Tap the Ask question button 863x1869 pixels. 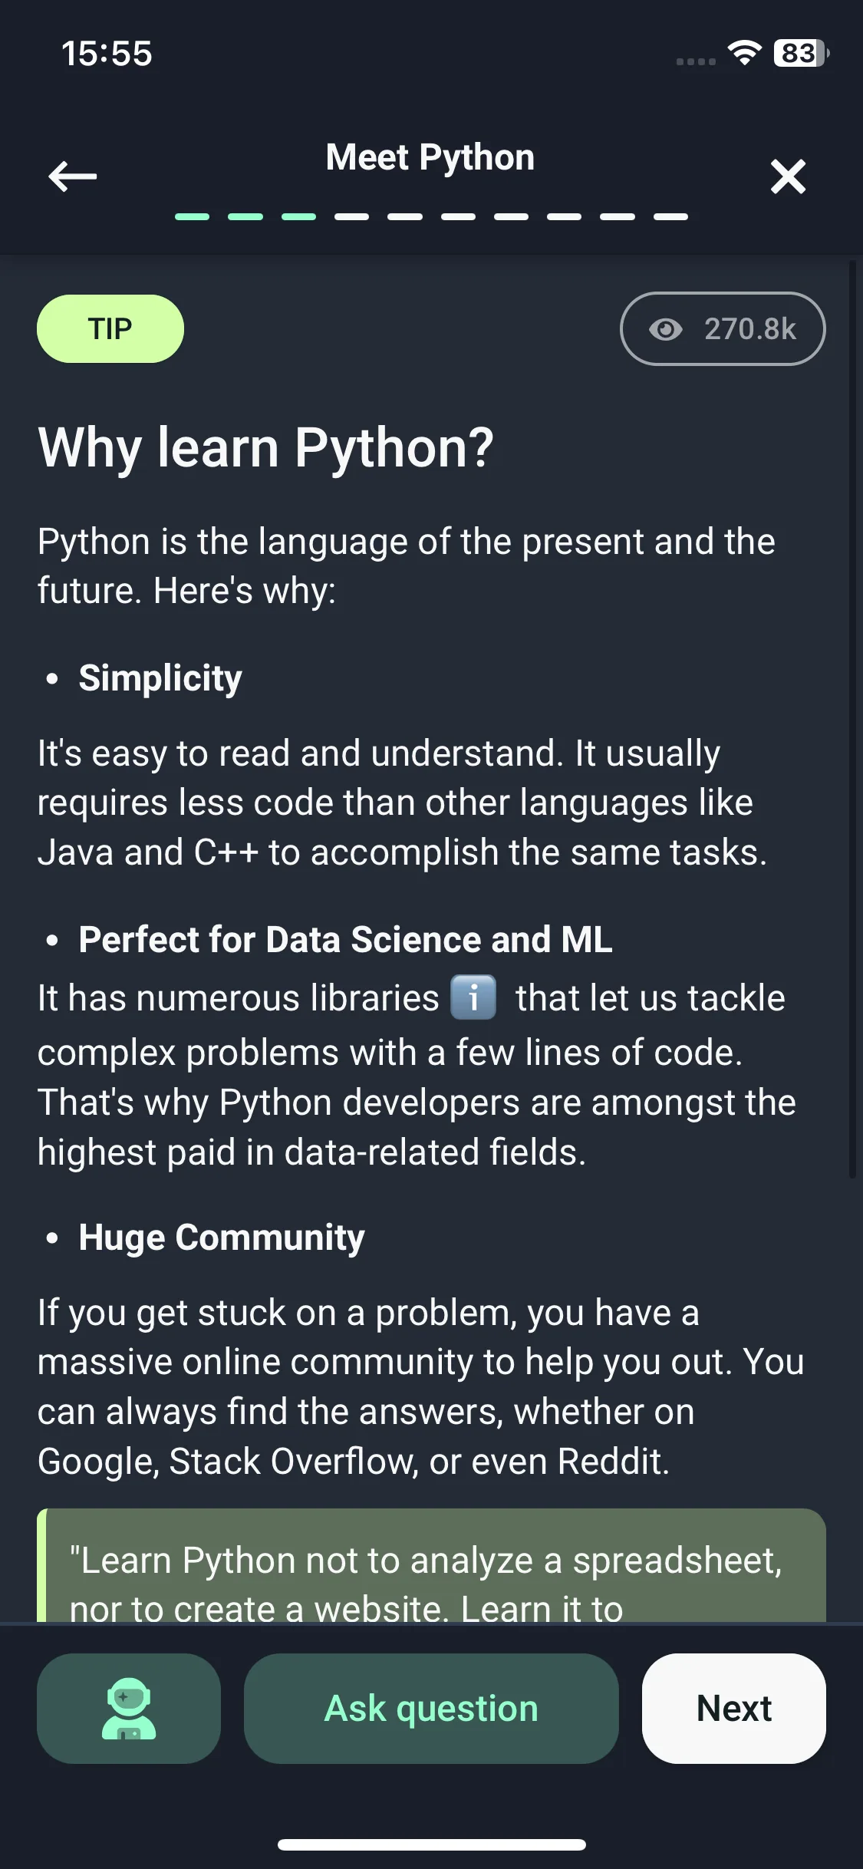[x=431, y=1708]
